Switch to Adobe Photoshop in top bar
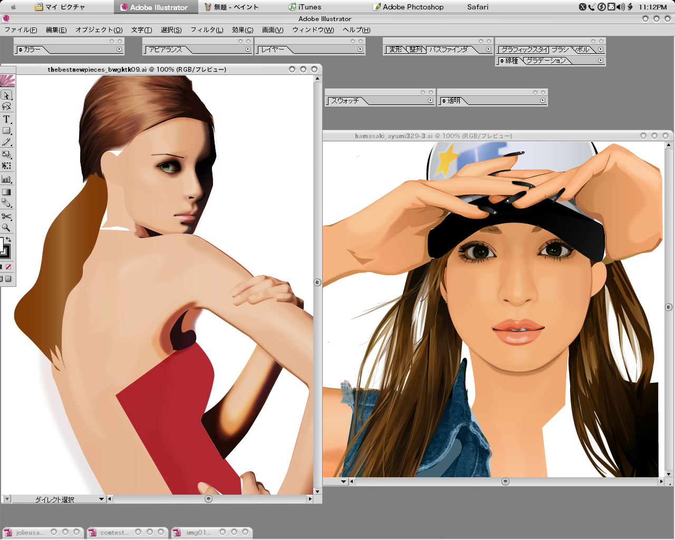 [408, 7]
